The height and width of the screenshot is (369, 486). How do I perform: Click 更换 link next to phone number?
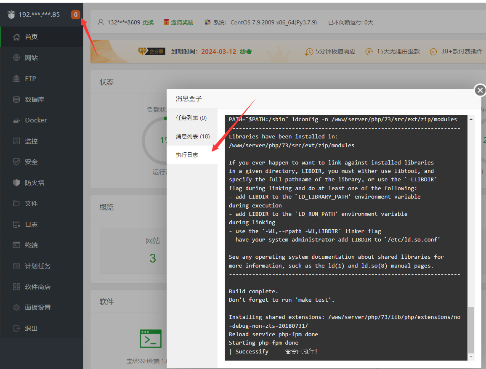(x=148, y=22)
